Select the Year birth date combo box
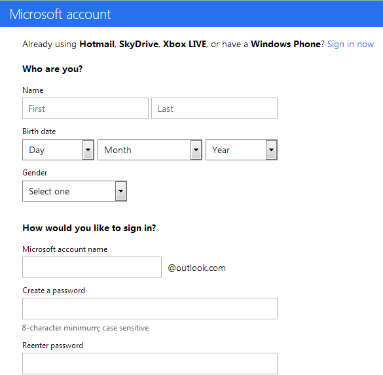 [x=242, y=150]
